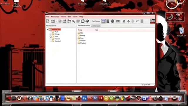Click the red Fl icon in the dock
Image resolution: width=188 pixels, height=106 pixels.
[x=100, y=98]
